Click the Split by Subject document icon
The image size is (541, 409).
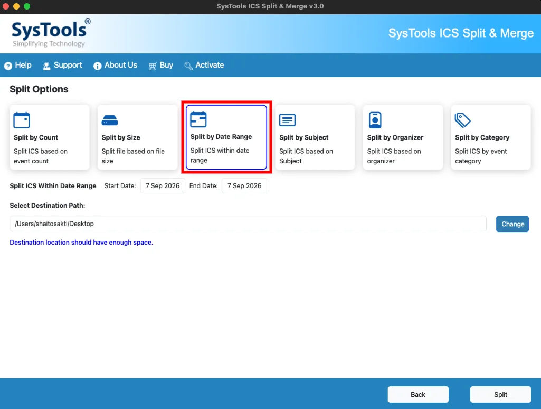288,120
